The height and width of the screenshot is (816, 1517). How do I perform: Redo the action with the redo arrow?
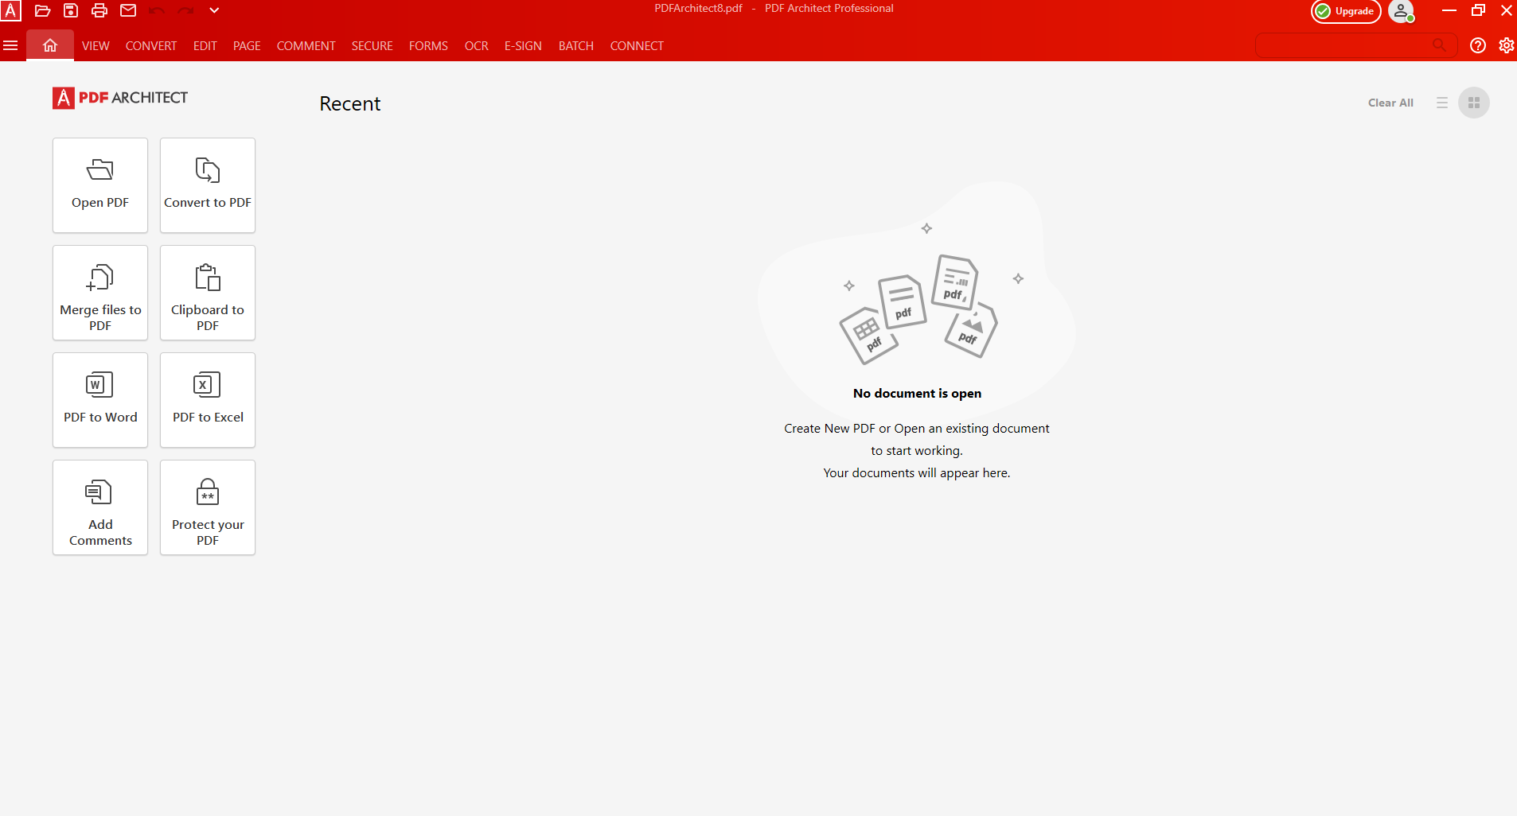[185, 10]
